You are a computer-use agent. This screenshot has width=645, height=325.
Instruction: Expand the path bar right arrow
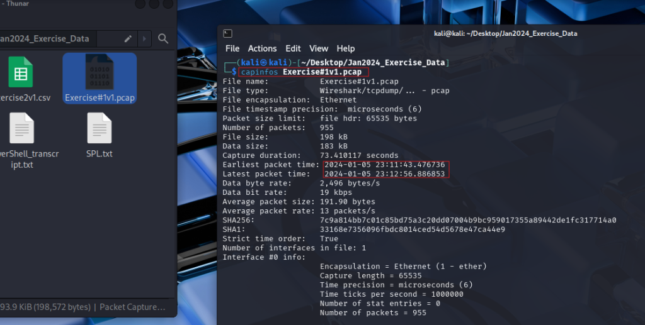[145, 39]
